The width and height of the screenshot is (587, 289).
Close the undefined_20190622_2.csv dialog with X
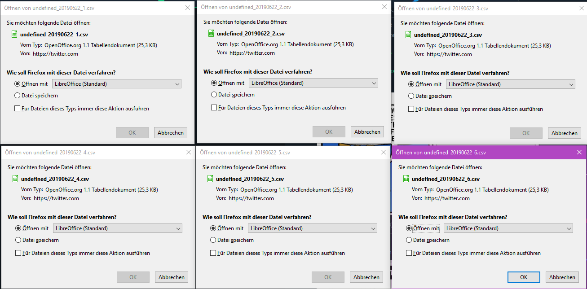(x=384, y=7)
